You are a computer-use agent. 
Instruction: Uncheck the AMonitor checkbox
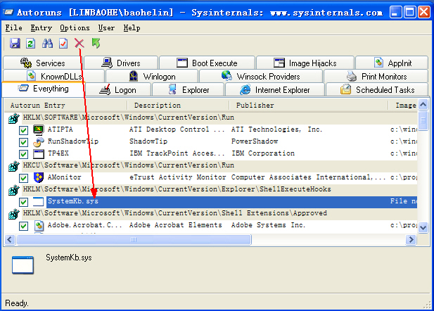point(23,178)
